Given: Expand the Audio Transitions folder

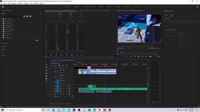Looking at the screenshot, I should [2, 25].
